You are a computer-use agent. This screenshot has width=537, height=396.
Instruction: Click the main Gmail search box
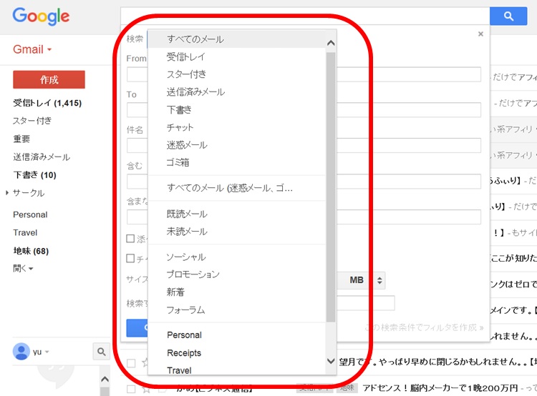[305, 16]
